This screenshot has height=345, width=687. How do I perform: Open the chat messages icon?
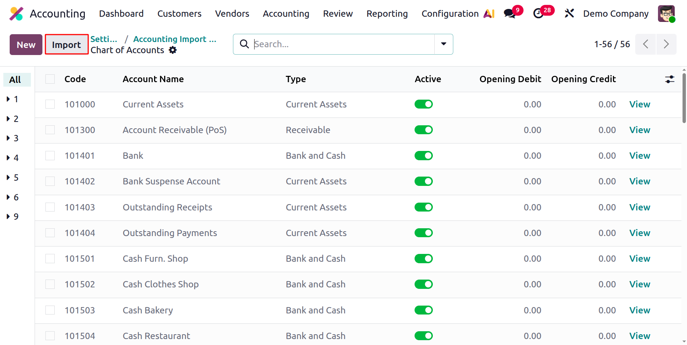click(x=509, y=14)
